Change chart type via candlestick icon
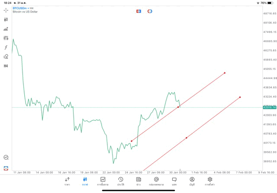Image resolution: width=277 pixels, height=193 pixels. point(6,19)
